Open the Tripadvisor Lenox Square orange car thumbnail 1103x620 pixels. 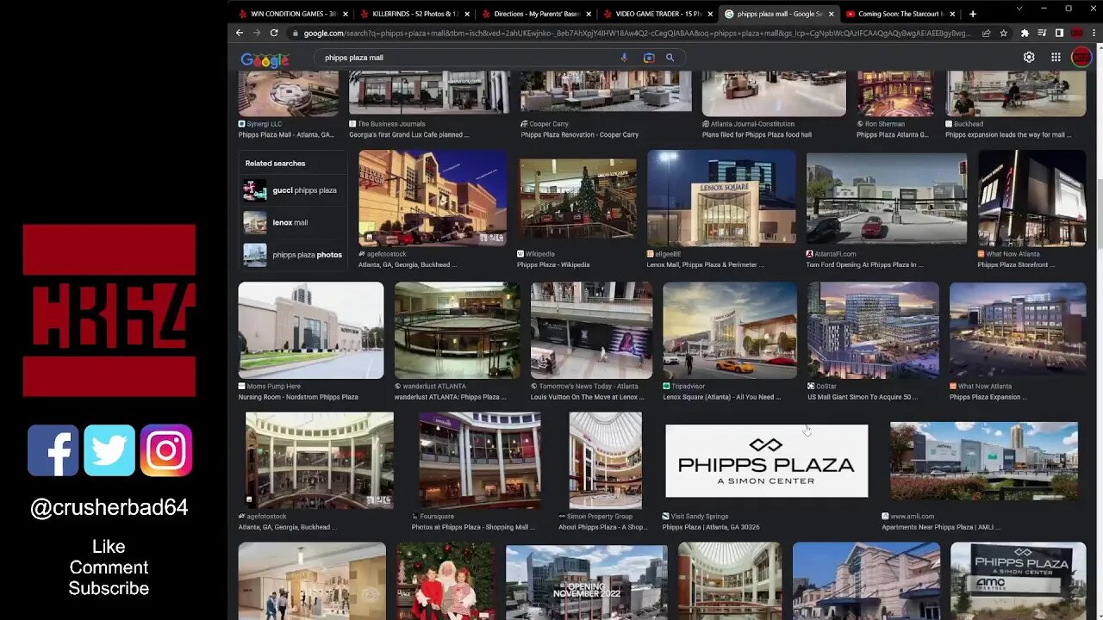click(730, 330)
